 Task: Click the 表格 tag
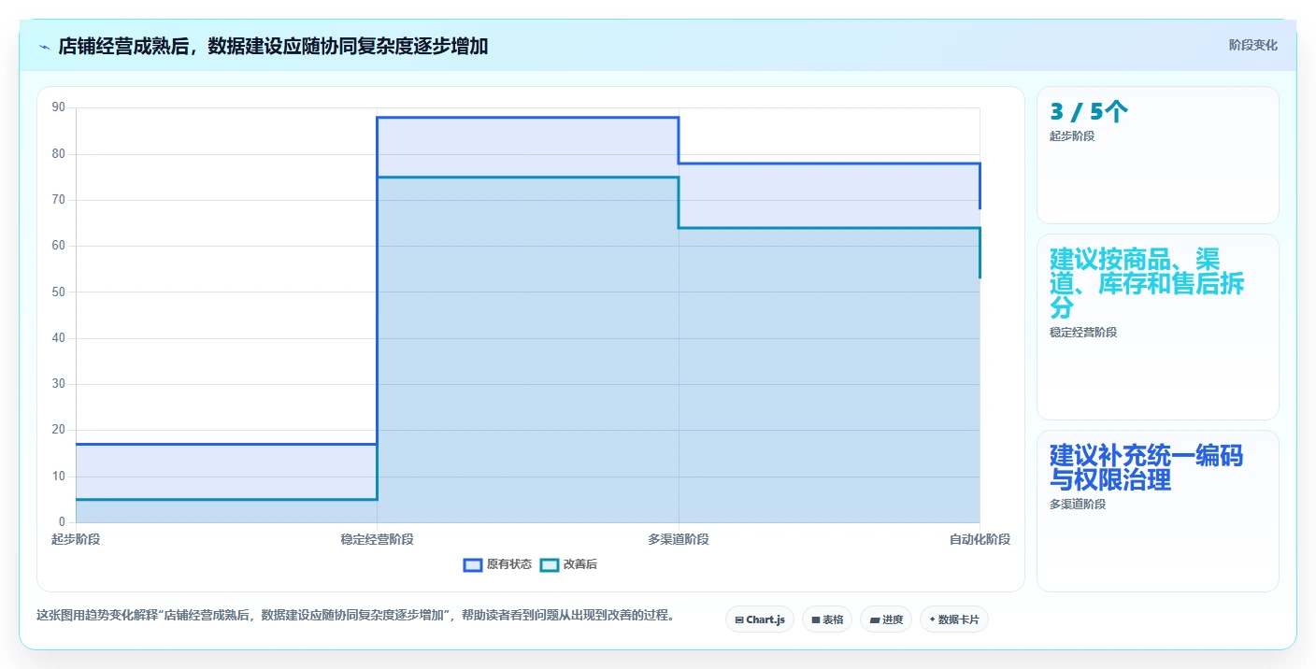(827, 619)
